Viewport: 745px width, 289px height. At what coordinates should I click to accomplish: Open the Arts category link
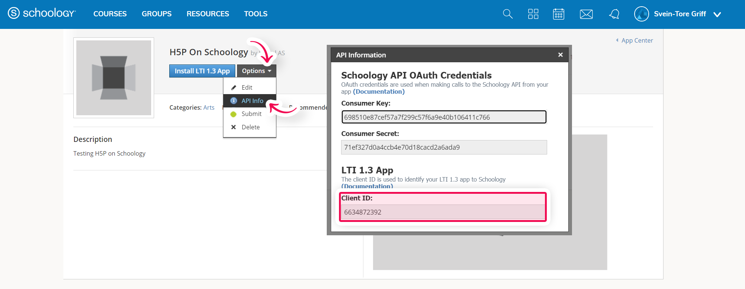[x=209, y=107]
